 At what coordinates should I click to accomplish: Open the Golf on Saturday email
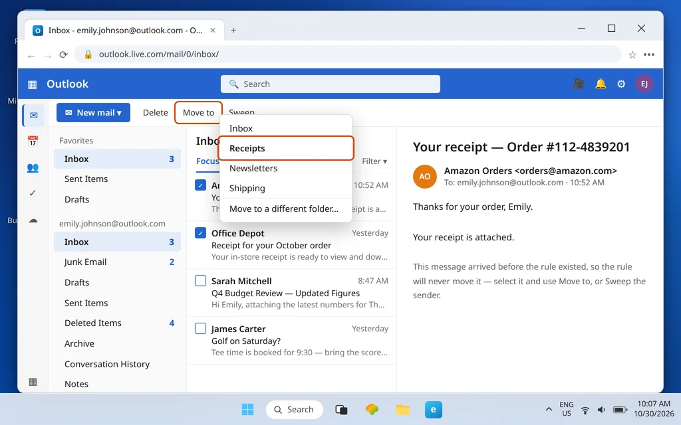(291, 341)
